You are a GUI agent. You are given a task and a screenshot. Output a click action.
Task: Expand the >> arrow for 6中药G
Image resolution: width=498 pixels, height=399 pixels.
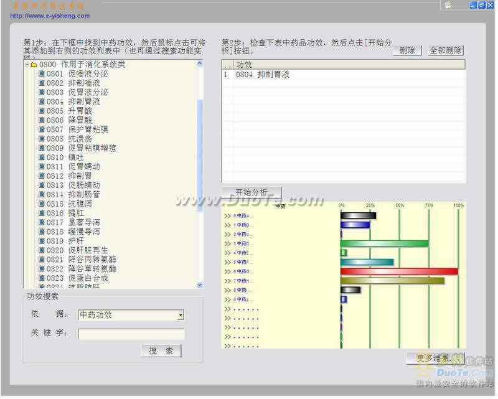pyautogui.click(x=227, y=272)
